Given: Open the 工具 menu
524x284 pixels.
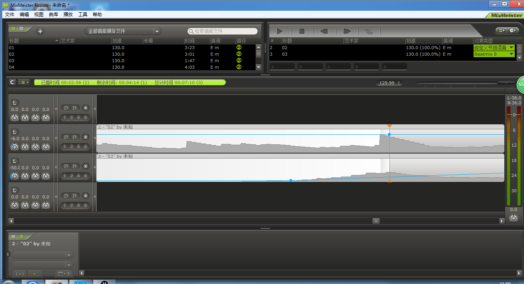Looking at the screenshot, I should coord(83,15).
